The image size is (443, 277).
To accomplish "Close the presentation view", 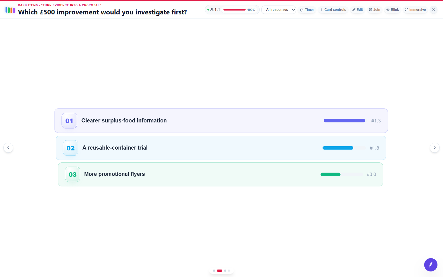I will click(x=434, y=10).
